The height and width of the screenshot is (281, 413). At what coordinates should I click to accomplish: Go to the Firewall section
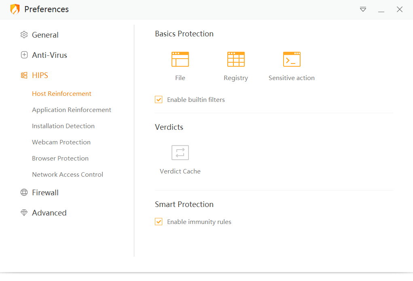click(x=45, y=192)
